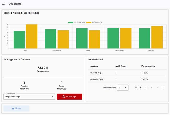
Task: Go to next leaderboard page
Action: (157, 87)
